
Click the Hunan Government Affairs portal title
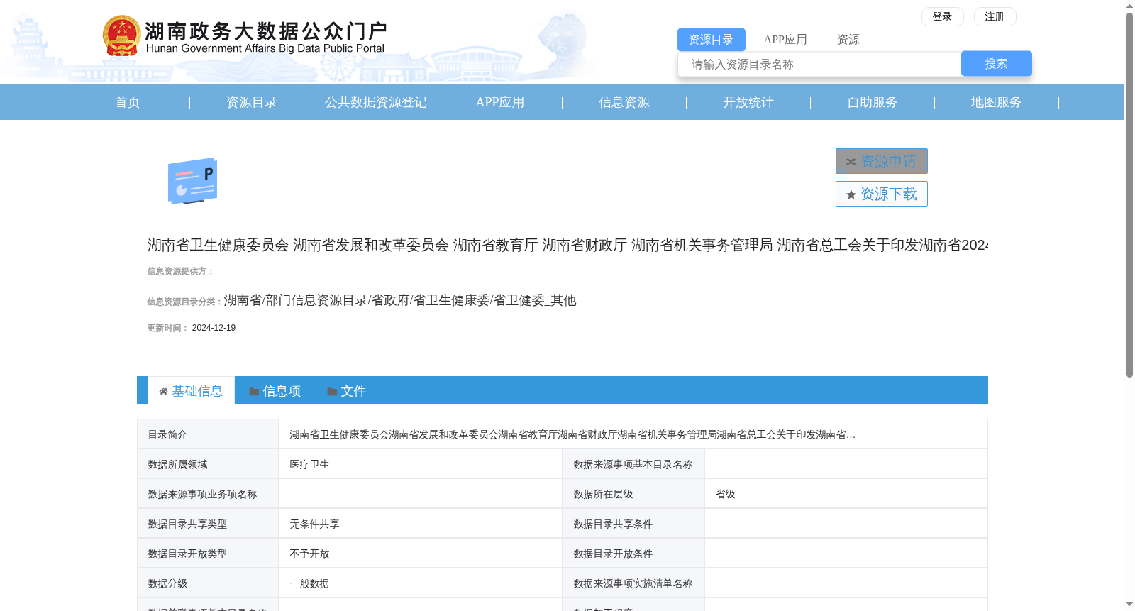[x=265, y=37]
